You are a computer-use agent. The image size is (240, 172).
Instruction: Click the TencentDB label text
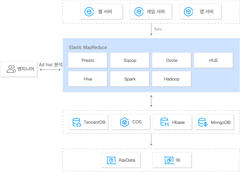[95, 122]
